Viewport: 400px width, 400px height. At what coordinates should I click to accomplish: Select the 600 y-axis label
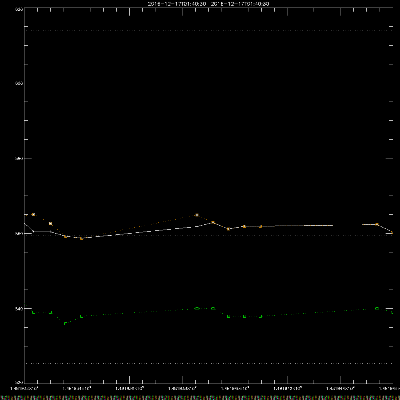pos(19,83)
